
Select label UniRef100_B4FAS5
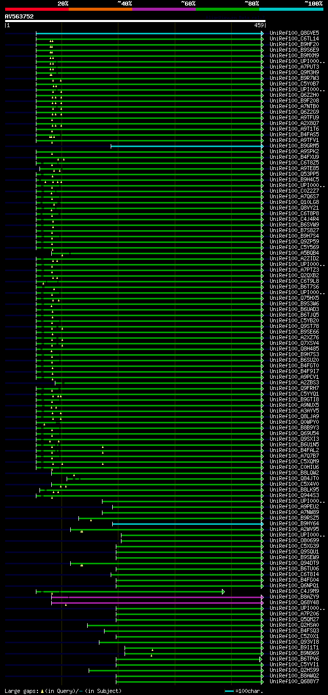click(294, 134)
